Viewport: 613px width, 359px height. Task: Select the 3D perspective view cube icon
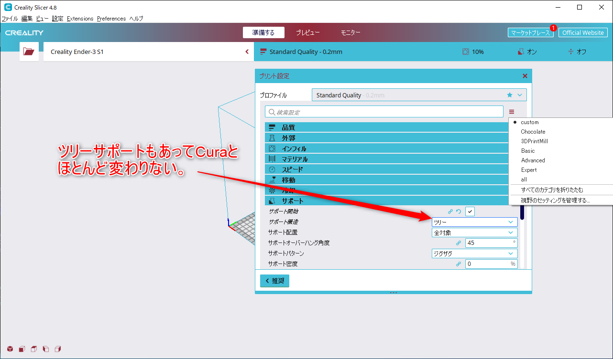coord(10,349)
